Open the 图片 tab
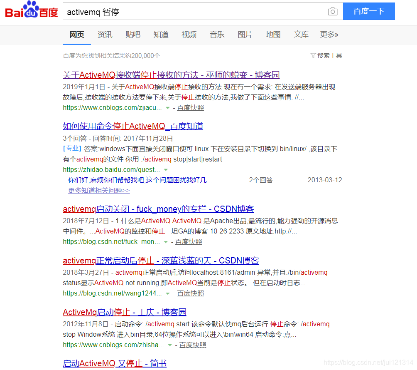Viewport: 417px width, 370px height. [x=245, y=35]
